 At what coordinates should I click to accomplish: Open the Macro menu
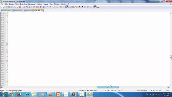click(46, 4)
